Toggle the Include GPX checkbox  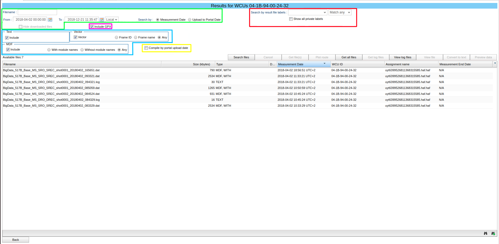click(x=92, y=27)
